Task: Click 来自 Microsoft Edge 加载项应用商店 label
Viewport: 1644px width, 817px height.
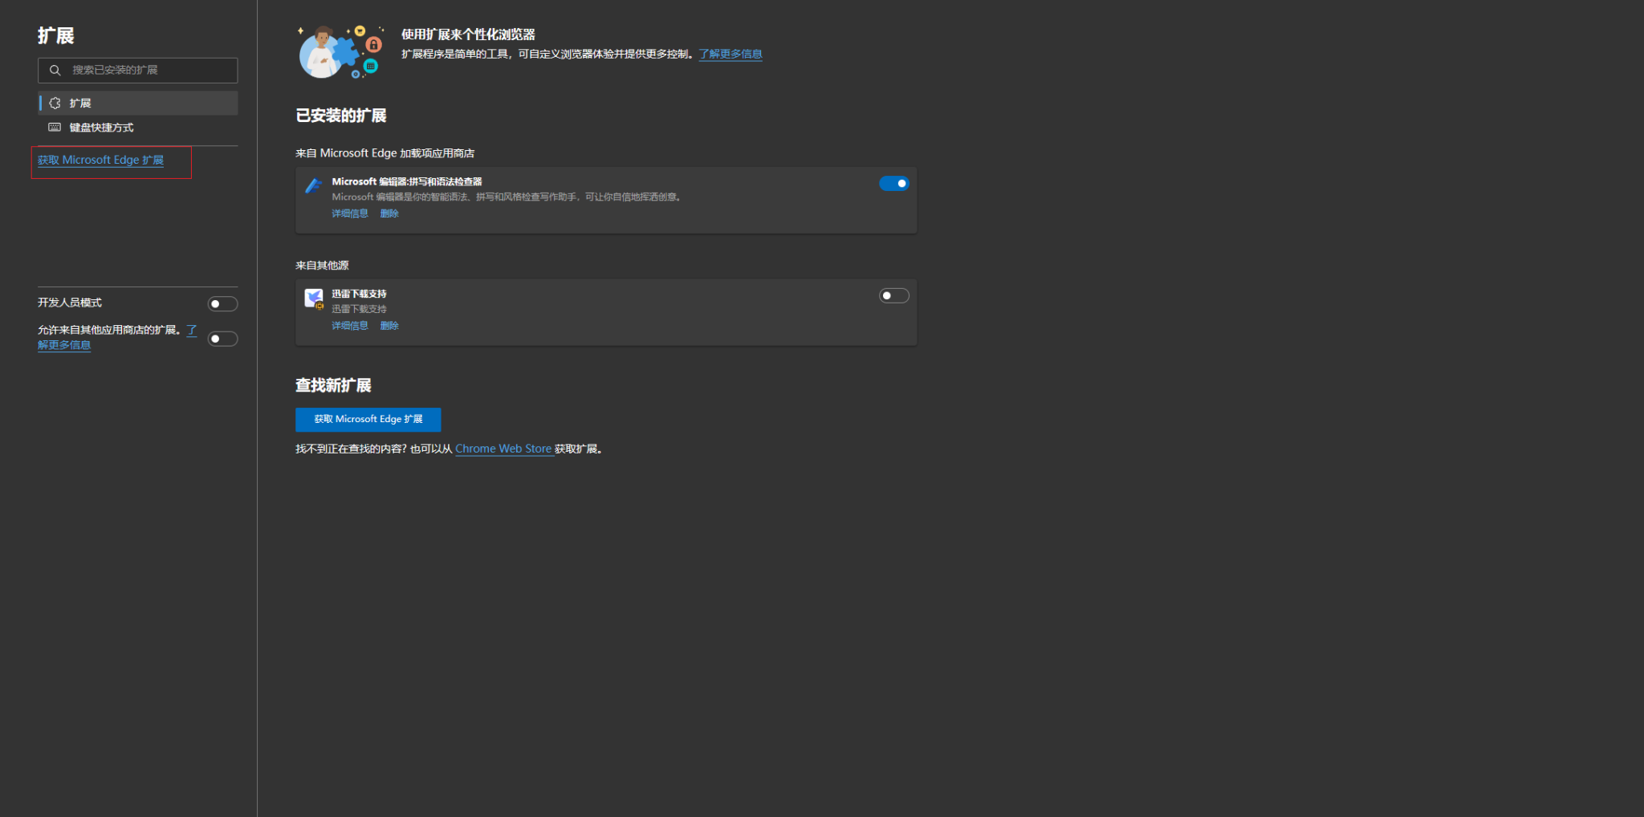Action: (385, 153)
